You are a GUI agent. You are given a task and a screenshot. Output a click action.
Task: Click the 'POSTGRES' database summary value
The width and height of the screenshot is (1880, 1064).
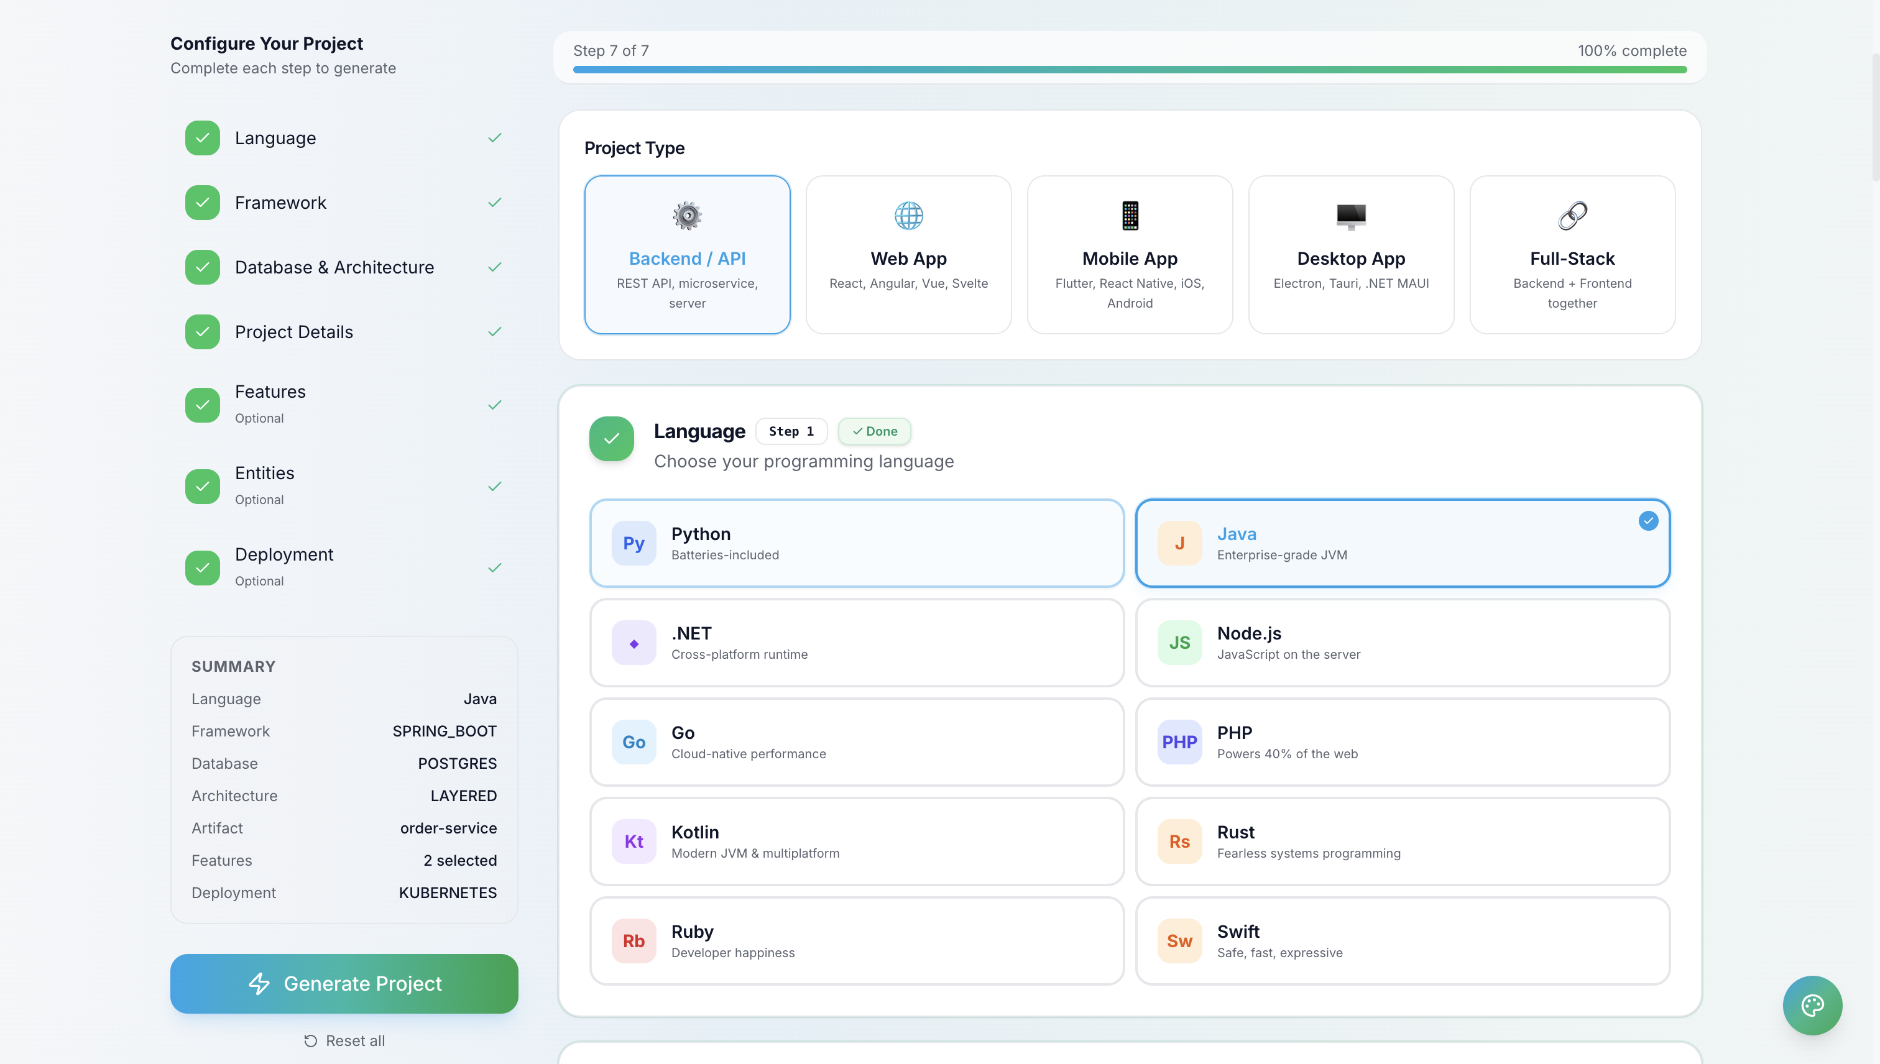tap(457, 764)
